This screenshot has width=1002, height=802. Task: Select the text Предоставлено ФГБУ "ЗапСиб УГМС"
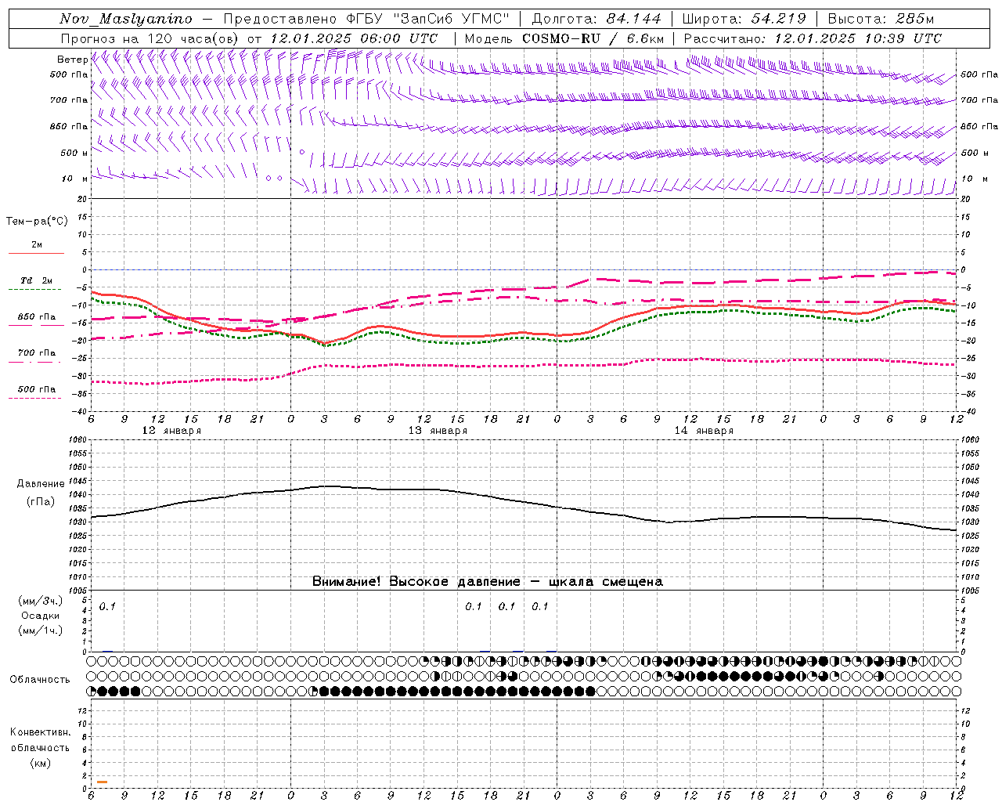coord(366,19)
